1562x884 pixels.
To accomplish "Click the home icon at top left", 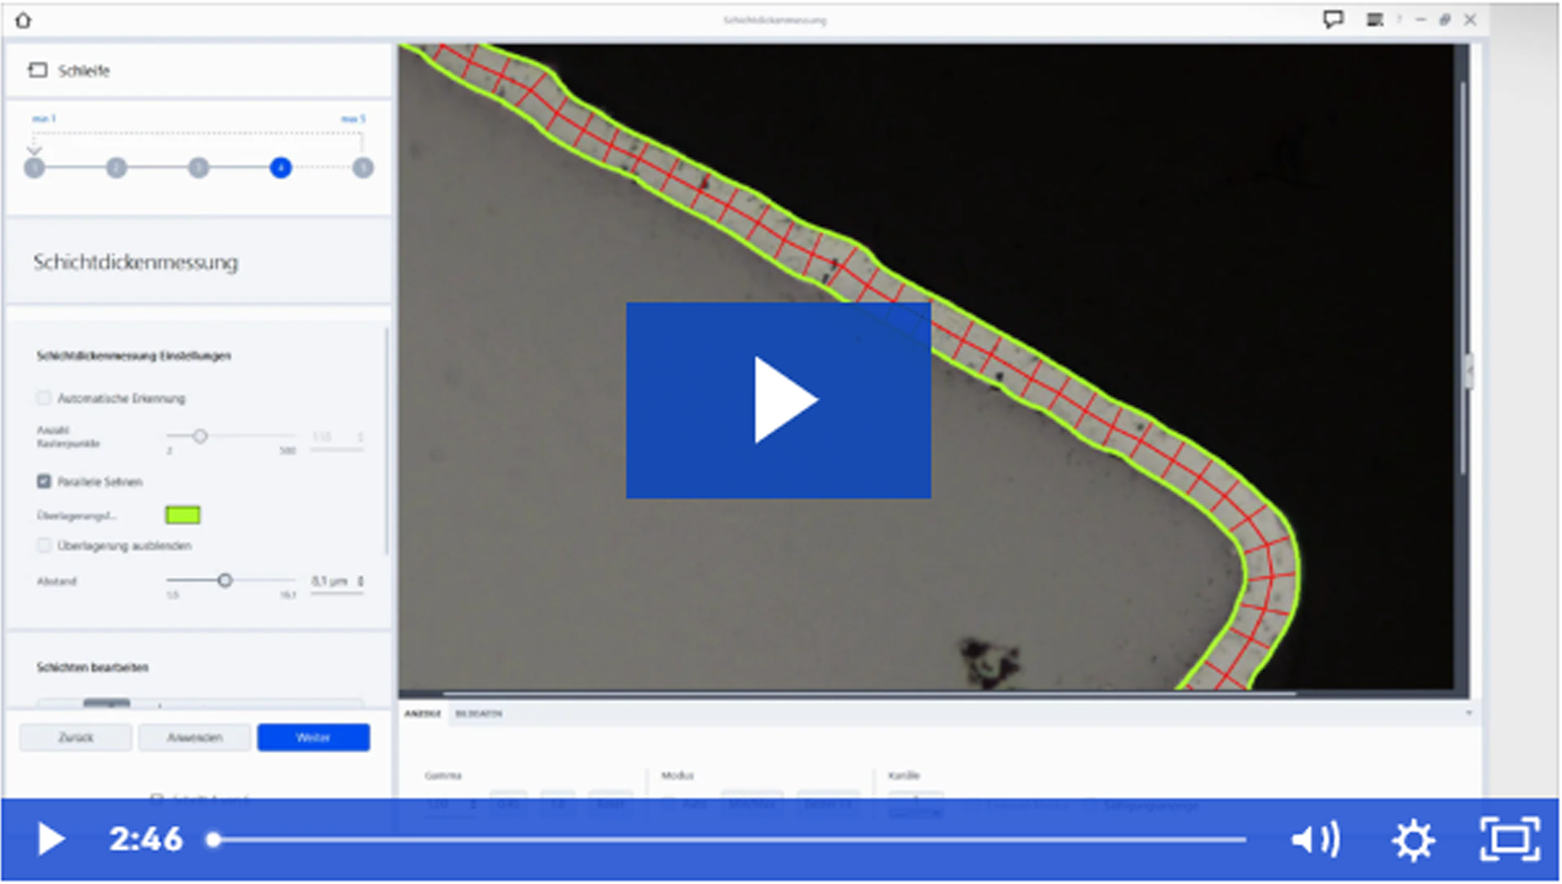I will pos(23,20).
